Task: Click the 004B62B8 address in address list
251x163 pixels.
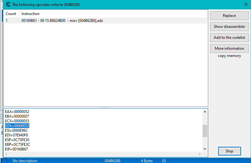Action: tap(113, 161)
